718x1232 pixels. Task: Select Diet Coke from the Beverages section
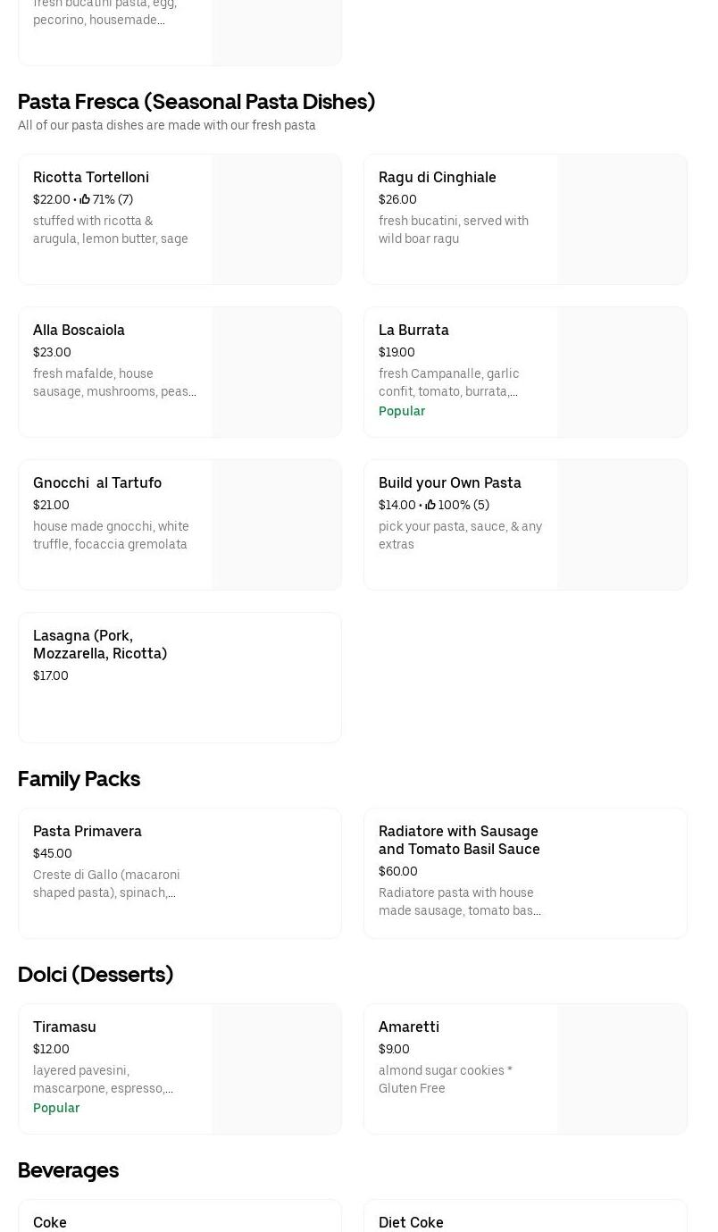[x=411, y=1222]
